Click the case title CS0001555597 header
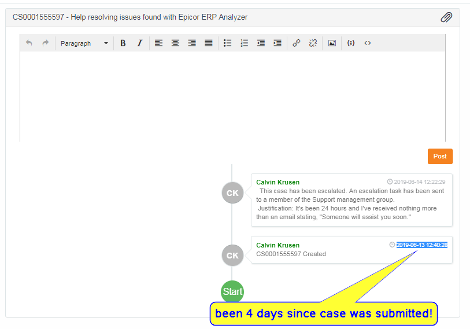 (x=130, y=17)
